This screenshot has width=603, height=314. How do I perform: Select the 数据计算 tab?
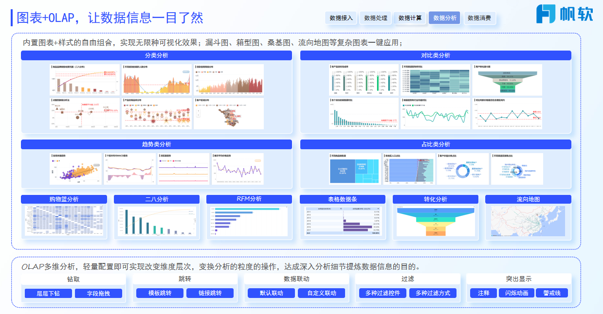pyautogui.click(x=410, y=18)
